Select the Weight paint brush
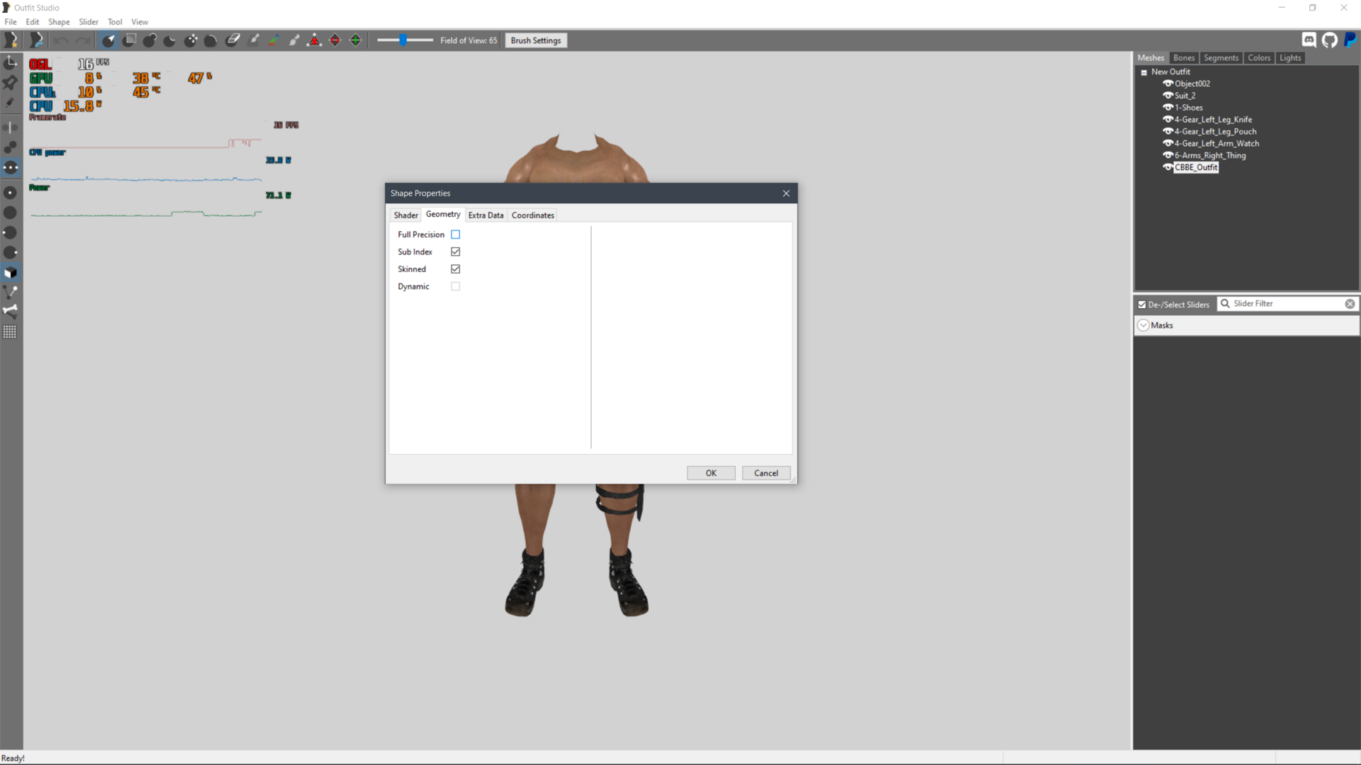 254,40
